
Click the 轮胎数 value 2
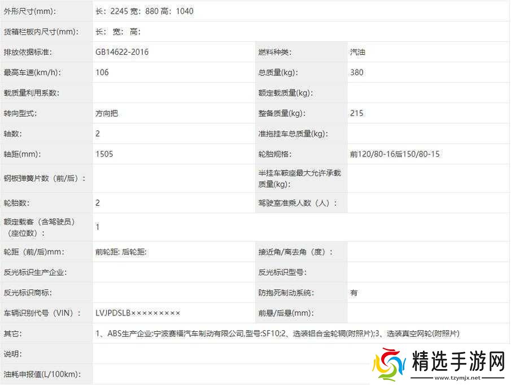pos(96,202)
